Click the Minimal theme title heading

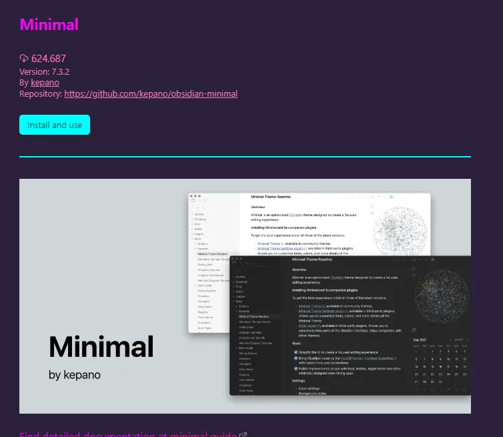pos(49,25)
